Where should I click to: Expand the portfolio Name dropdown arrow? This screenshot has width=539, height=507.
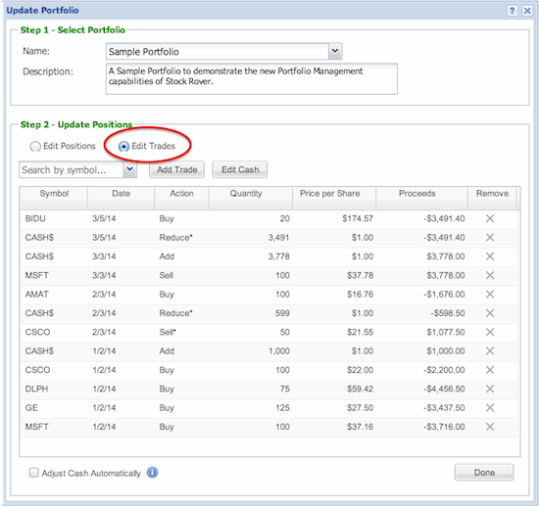tap(335, 51)
